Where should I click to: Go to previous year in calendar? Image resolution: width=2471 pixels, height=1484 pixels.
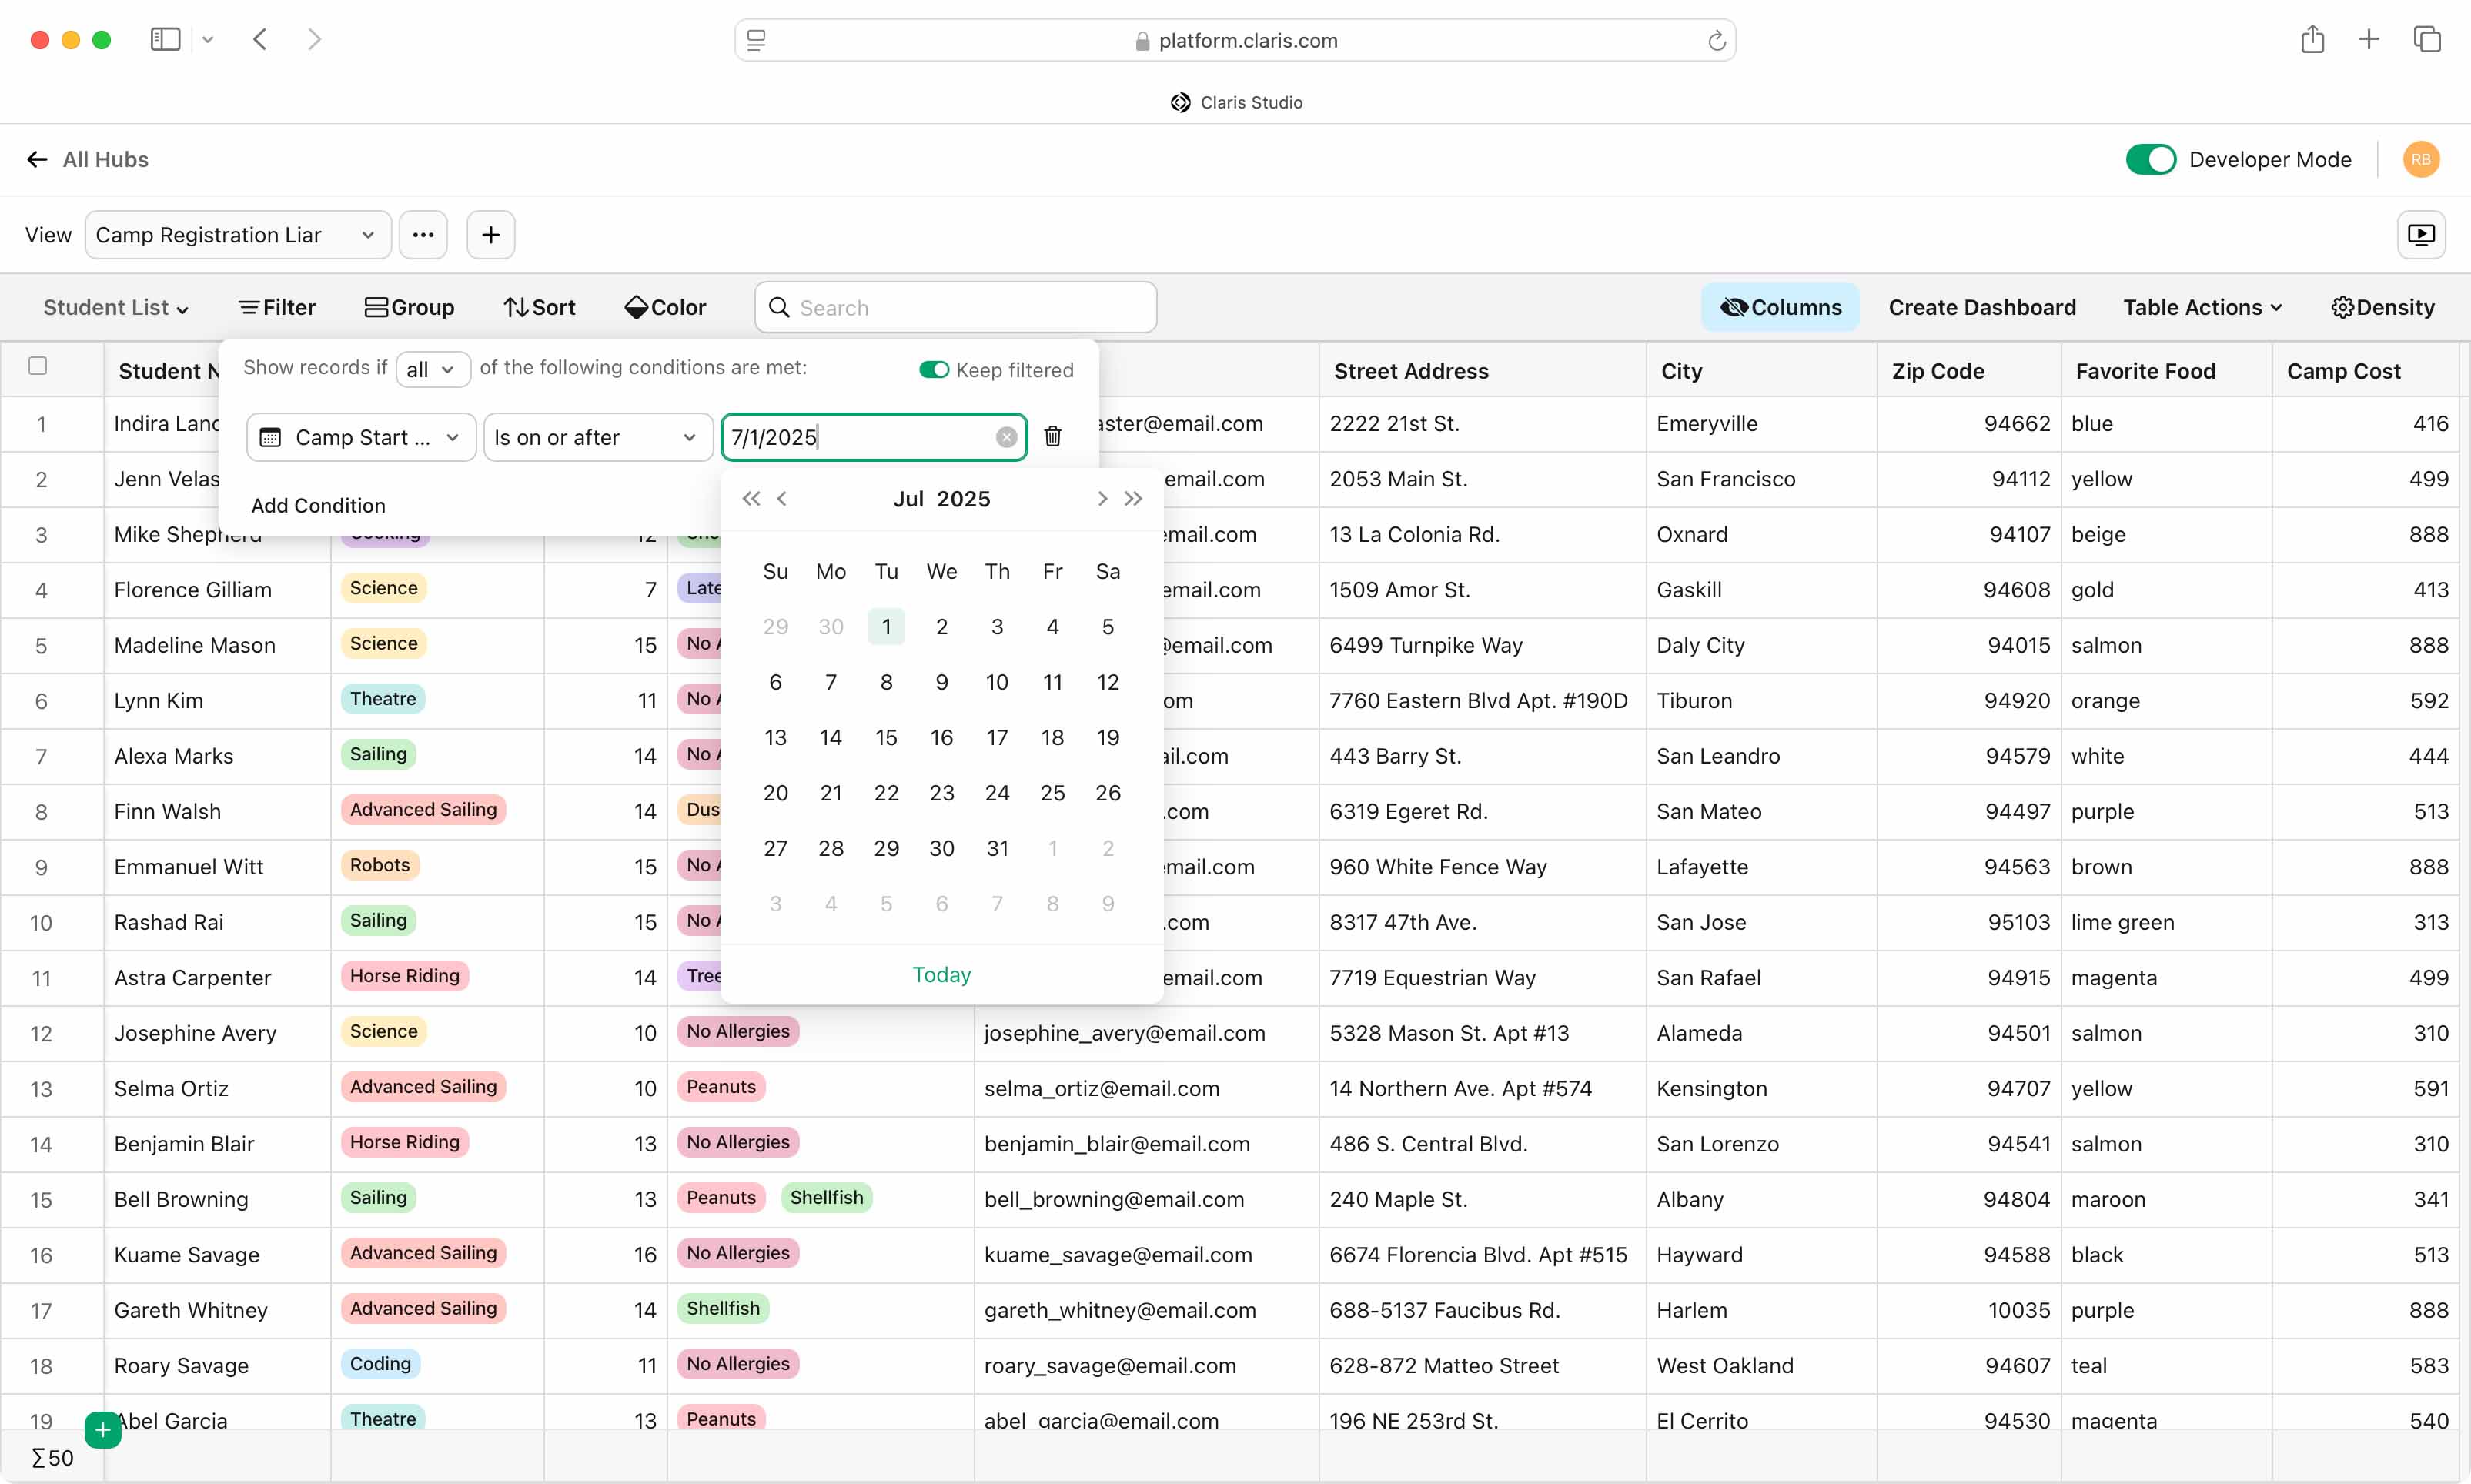751,499
